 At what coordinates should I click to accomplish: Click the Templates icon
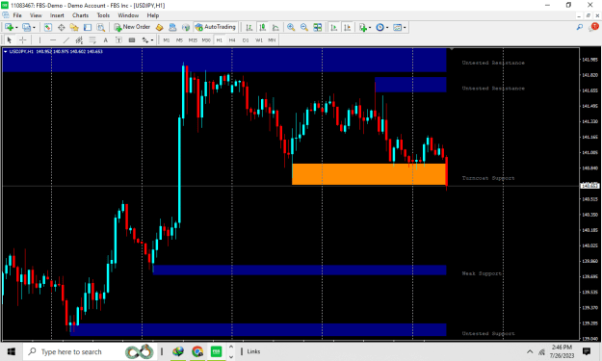tap(398, 27)
